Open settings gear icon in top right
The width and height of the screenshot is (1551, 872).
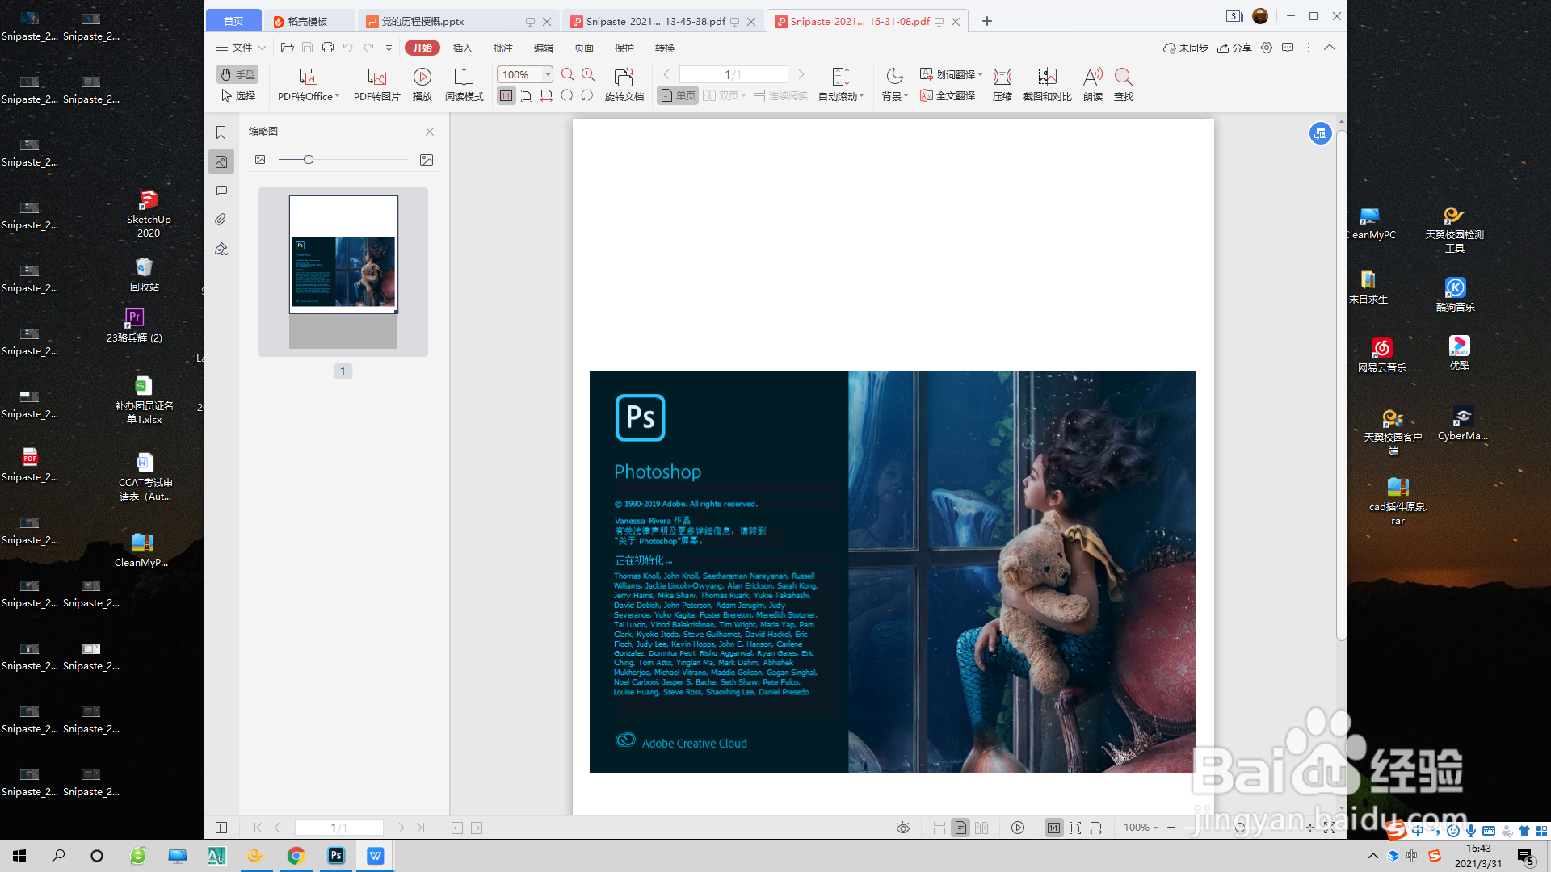tap(1267, 48)
